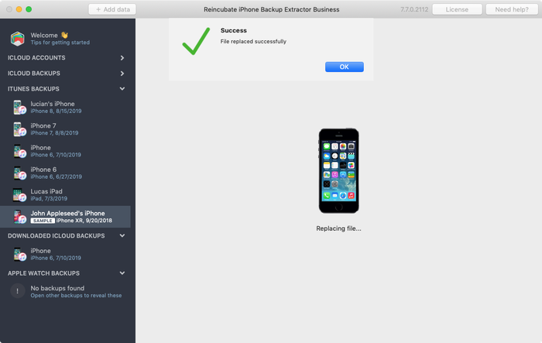Click the Reincubate app logo beside Welcome
The height and width of the screenshot is (343, 542).
point(17,39)
